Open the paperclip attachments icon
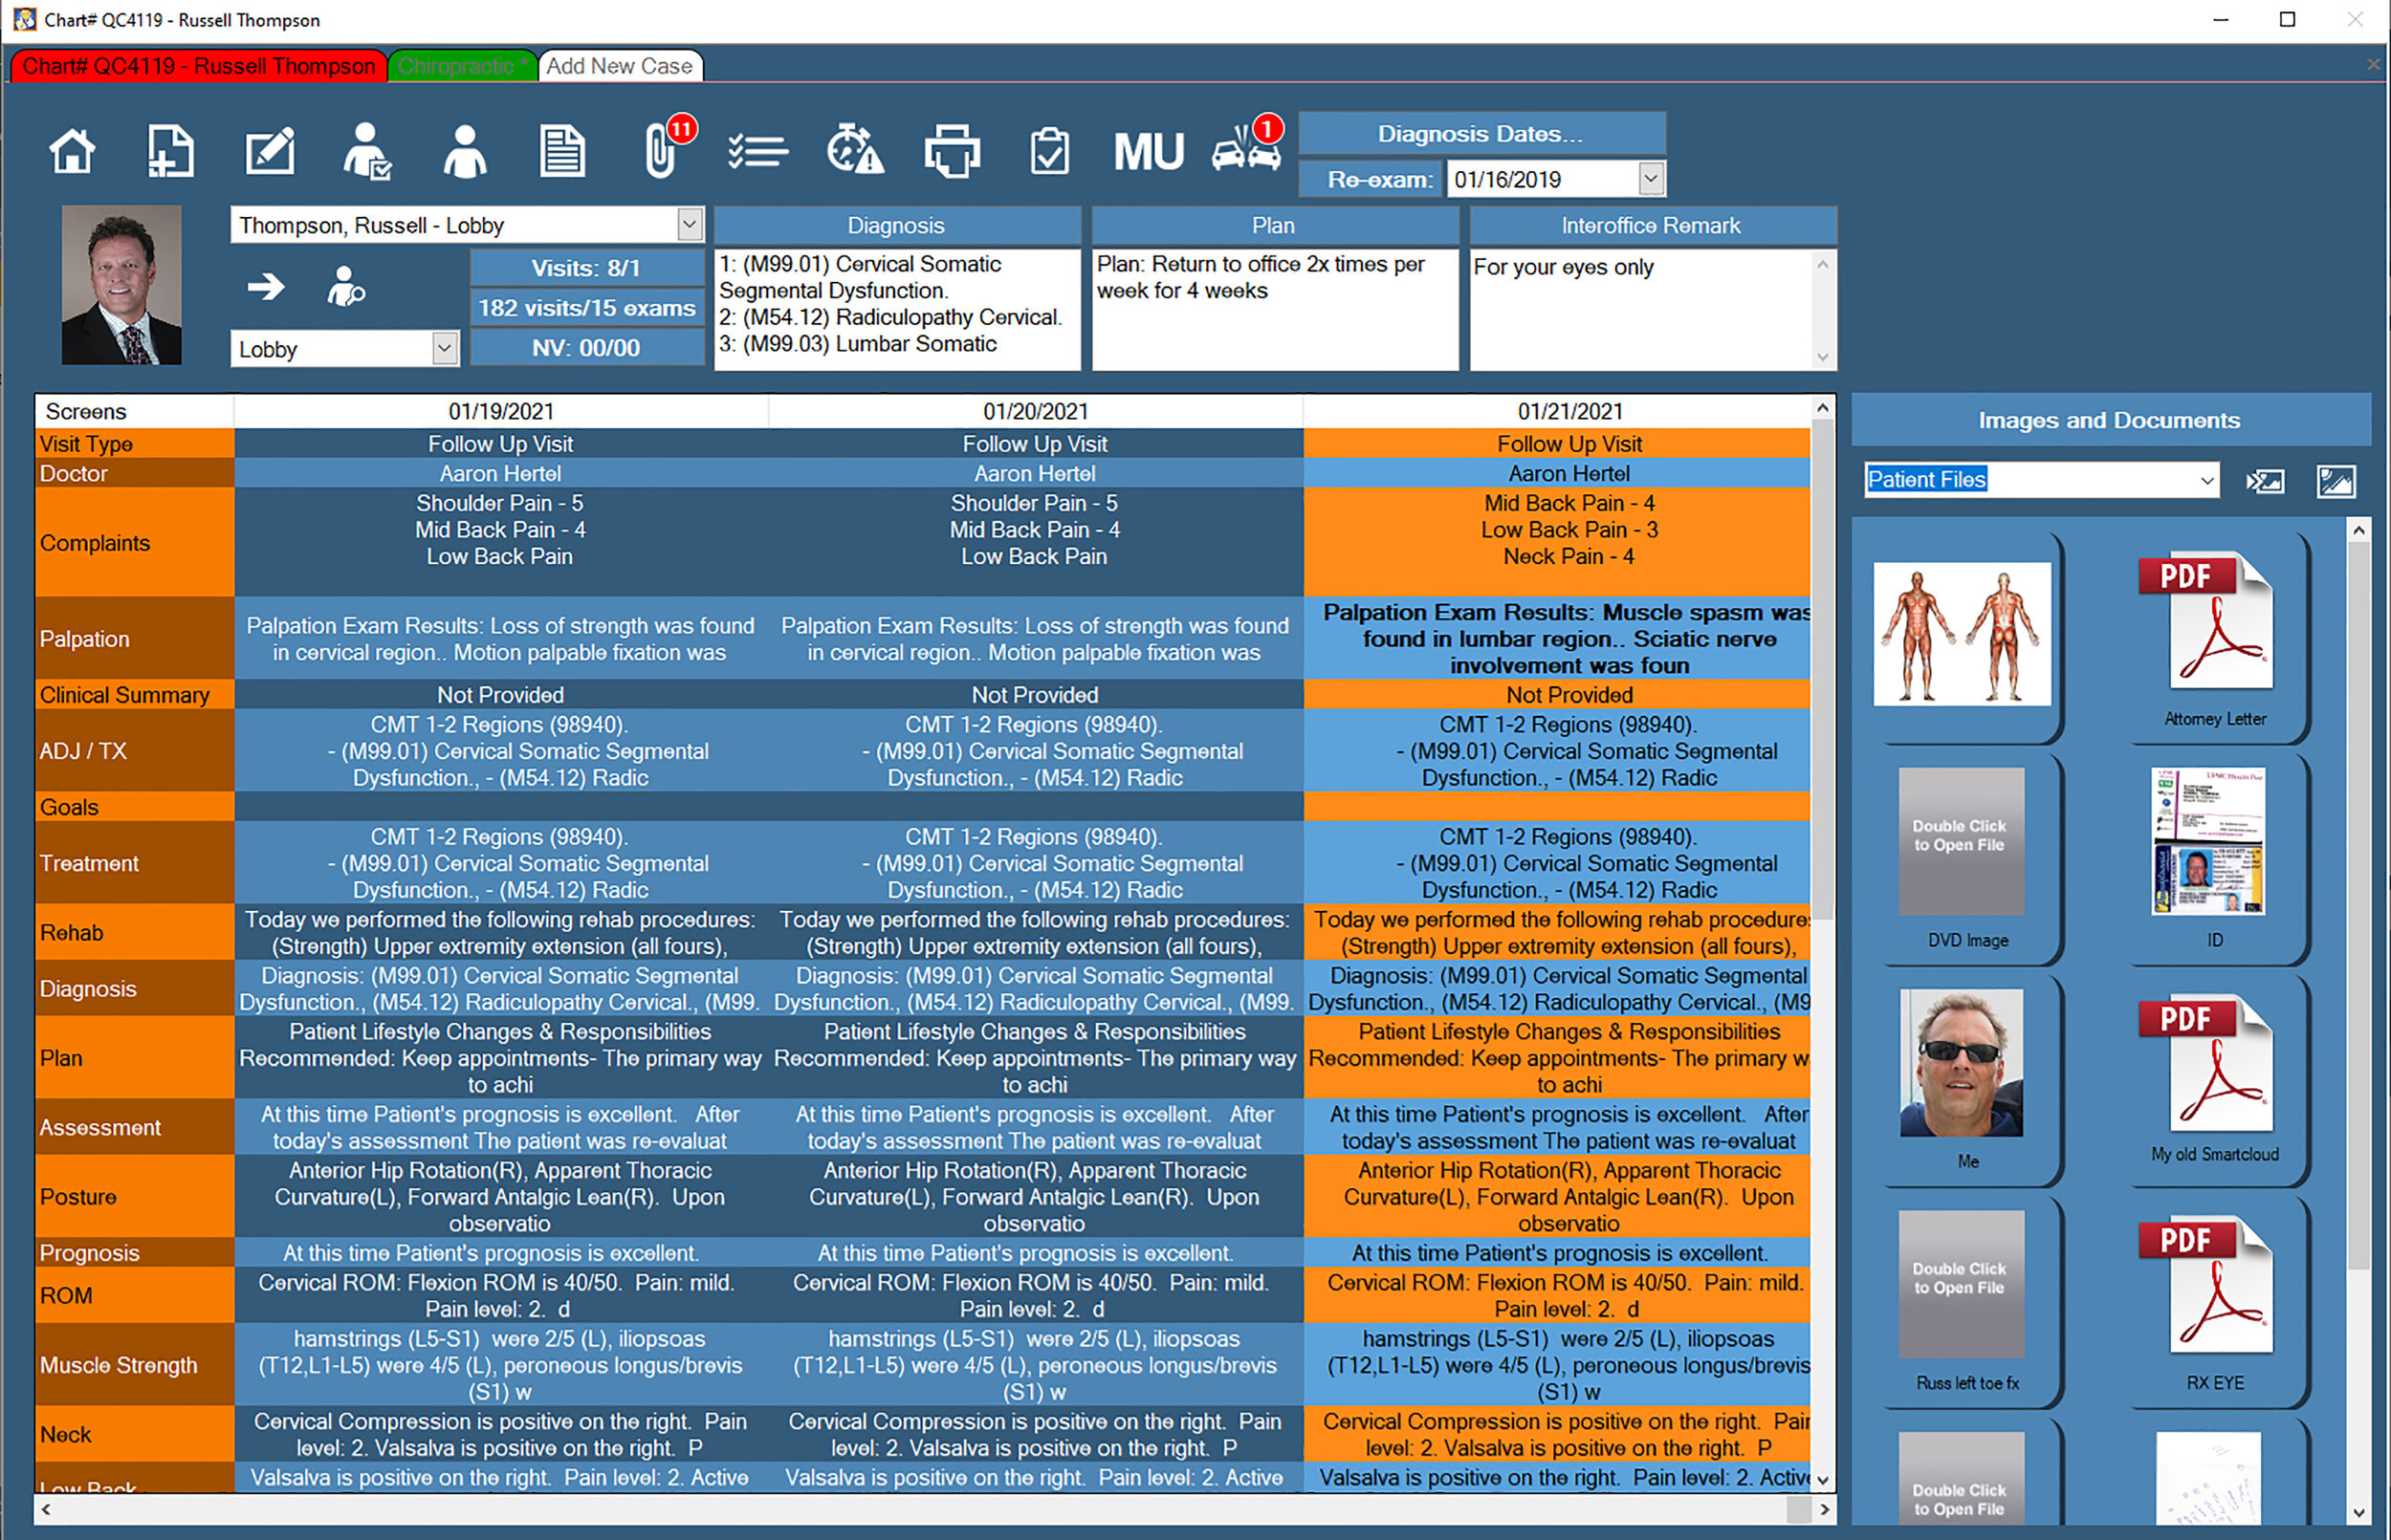 coord(661,152)
